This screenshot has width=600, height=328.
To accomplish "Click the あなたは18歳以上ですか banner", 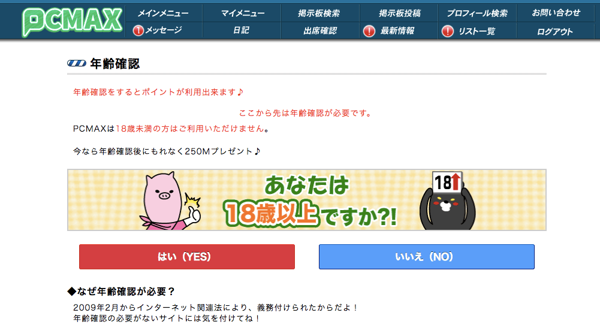I will pos(306,200).
